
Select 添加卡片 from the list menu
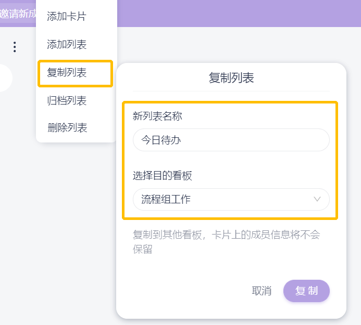point(66,16)
